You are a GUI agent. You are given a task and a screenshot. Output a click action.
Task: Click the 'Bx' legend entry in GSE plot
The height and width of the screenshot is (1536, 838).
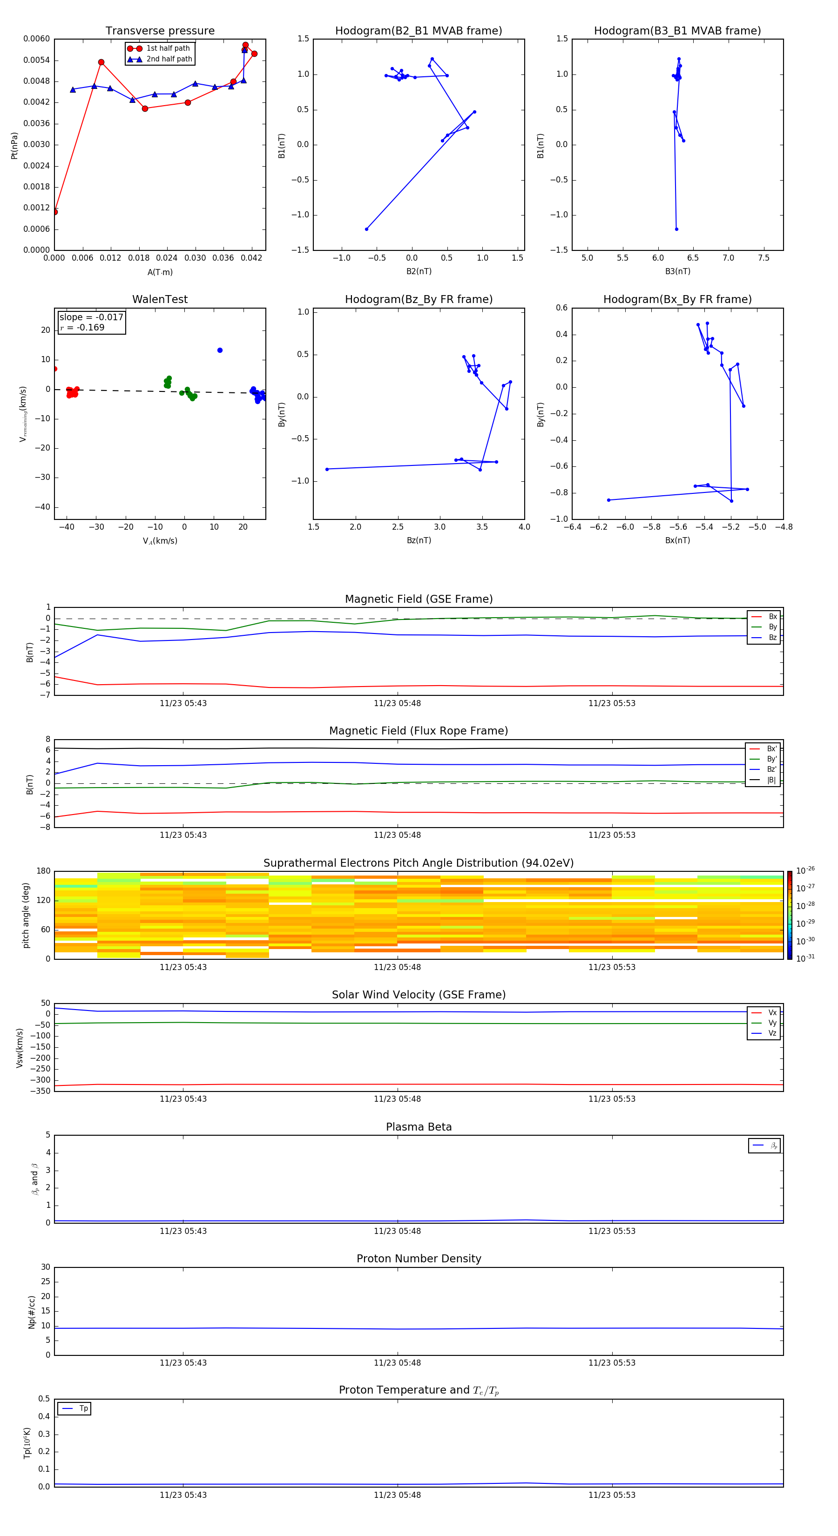(x=764, y=617)
